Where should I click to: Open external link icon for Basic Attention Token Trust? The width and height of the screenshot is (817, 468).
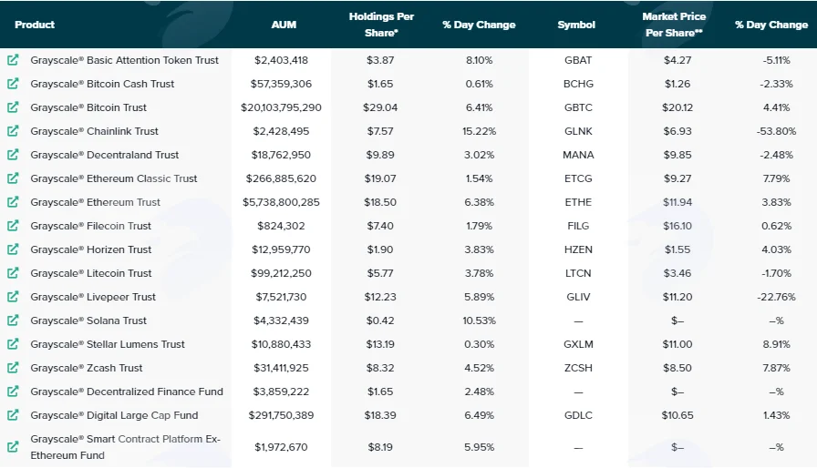[x=13, y=60]
